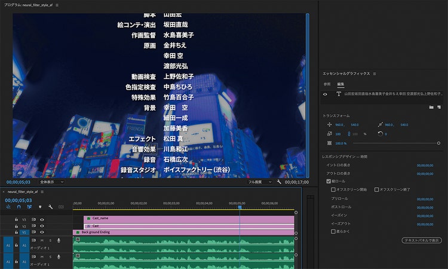Image resolution: width=448 pixels, height=269 pixels.
Task: Create a group with the folder icon
Action: [431, 107]
